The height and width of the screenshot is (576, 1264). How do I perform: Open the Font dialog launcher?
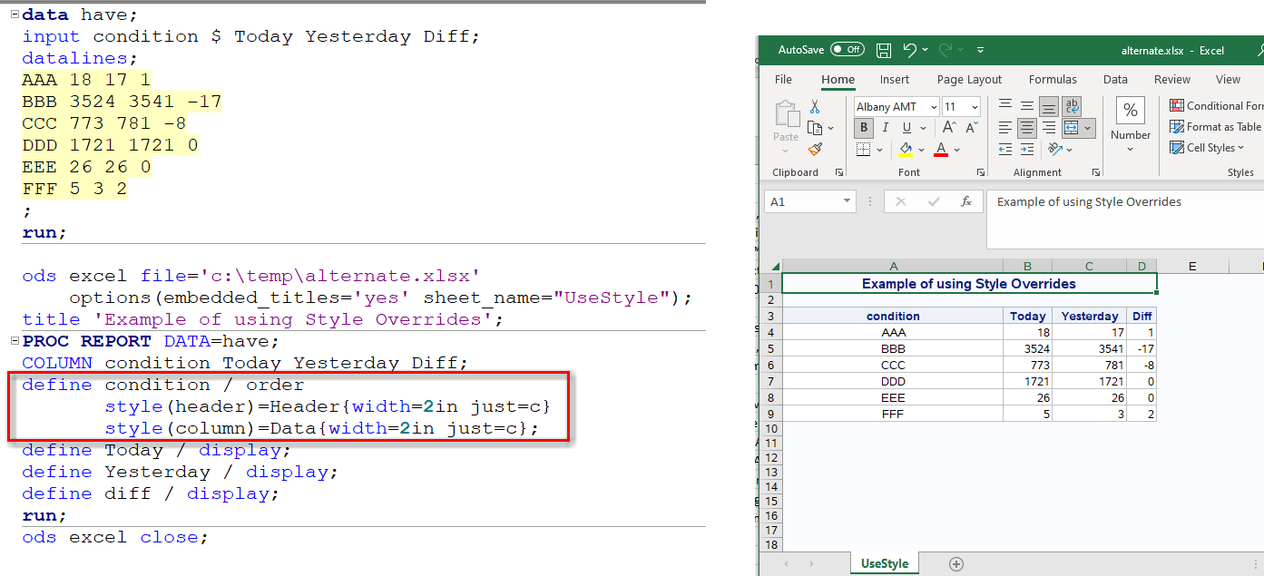[x=980, y=172]
